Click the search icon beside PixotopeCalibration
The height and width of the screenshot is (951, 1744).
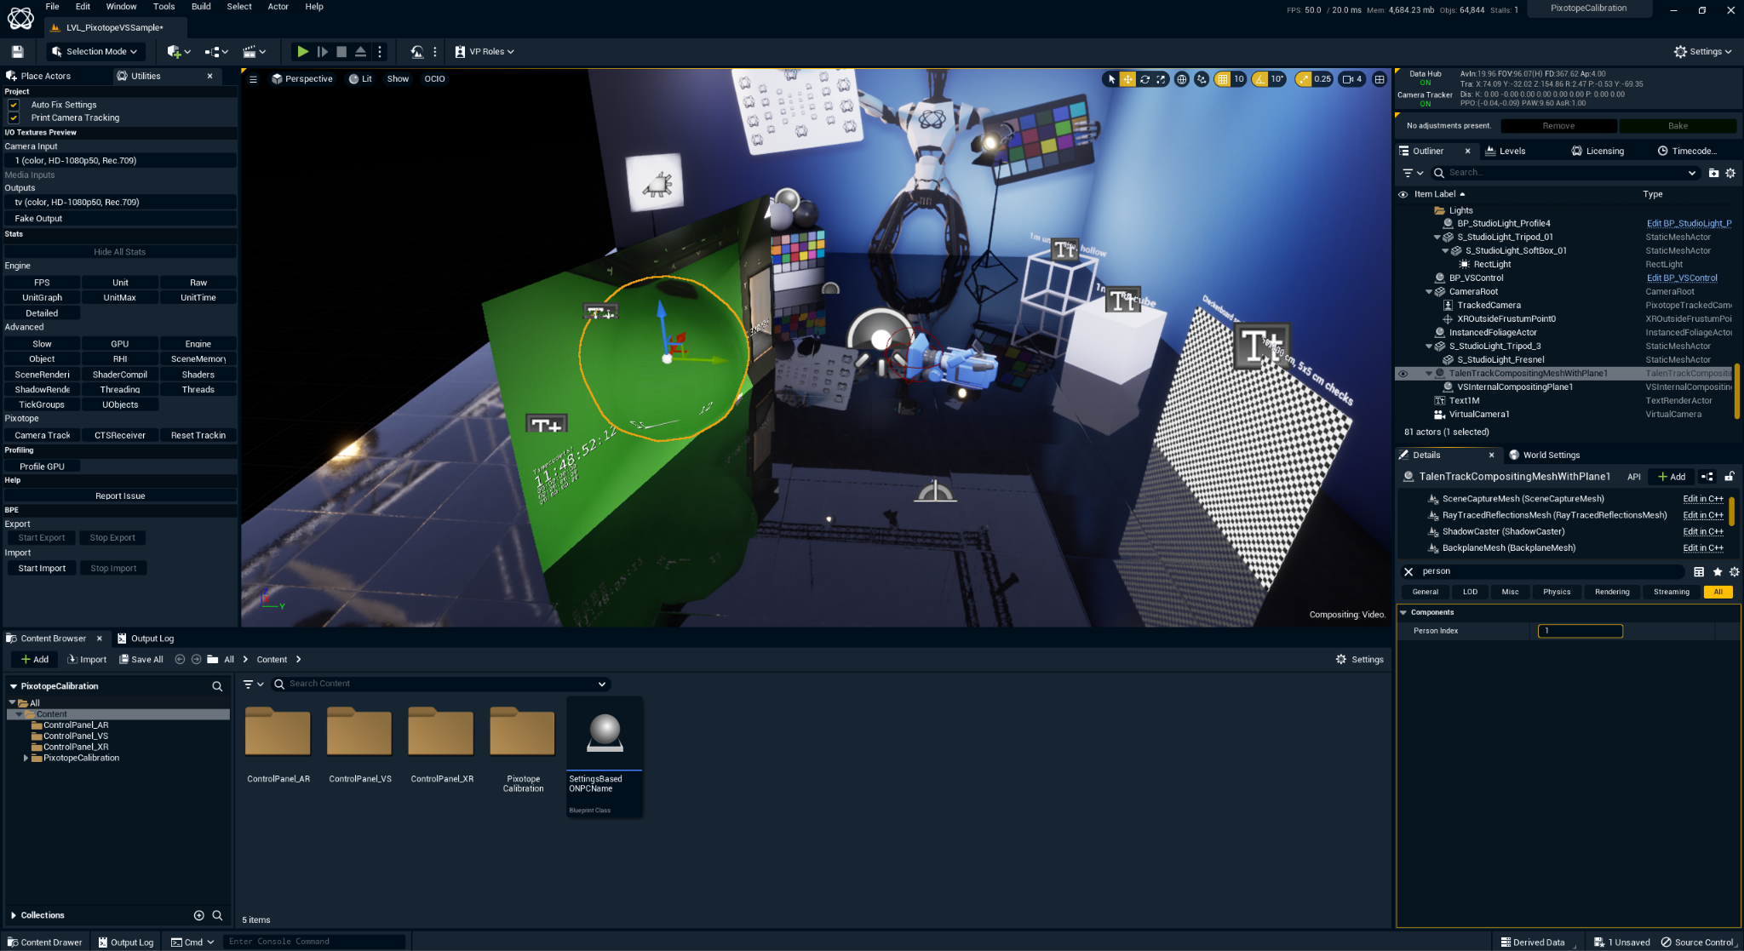217,686
